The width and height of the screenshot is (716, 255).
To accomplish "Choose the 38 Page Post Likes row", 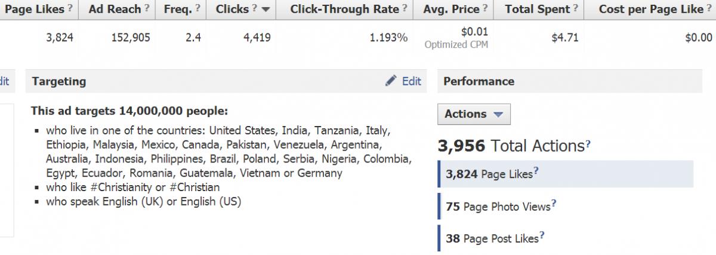I will 565,238.
